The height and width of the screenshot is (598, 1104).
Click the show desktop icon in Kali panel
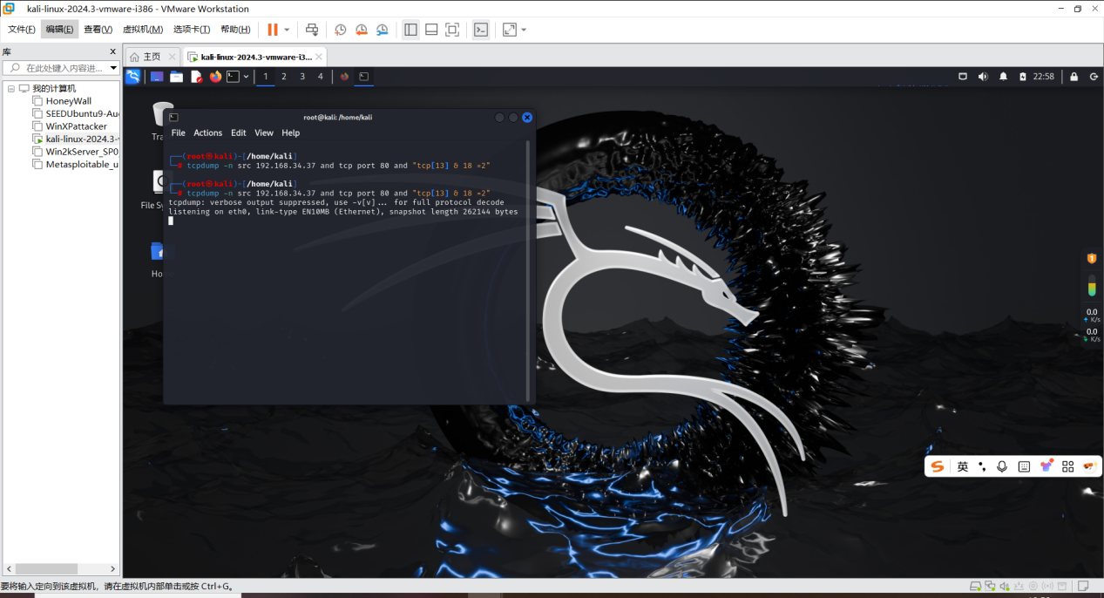(157, 77)
